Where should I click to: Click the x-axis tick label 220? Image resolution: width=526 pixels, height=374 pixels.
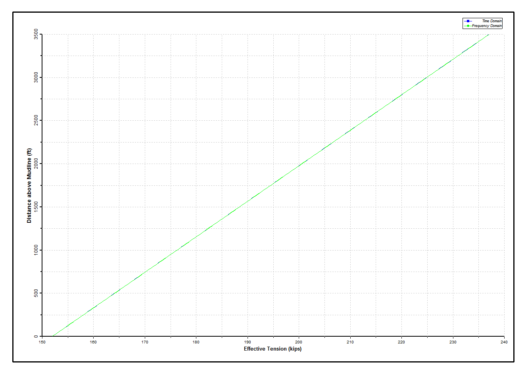click(x=401, y=342)
